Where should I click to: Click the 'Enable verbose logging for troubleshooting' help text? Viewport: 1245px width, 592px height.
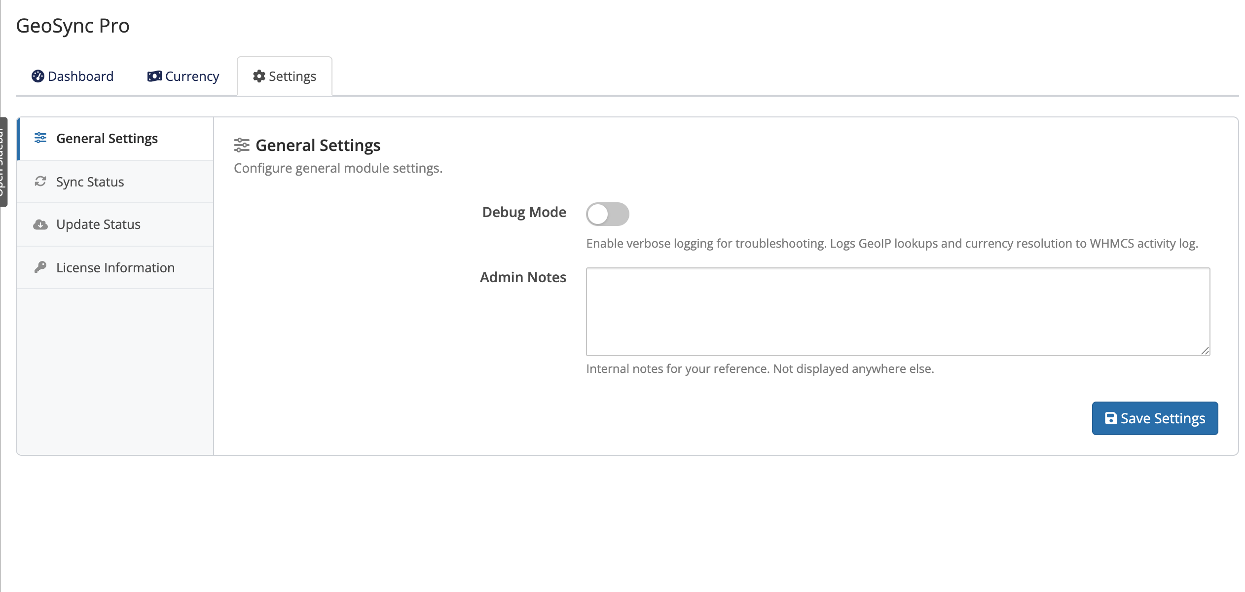coord(892,243)
